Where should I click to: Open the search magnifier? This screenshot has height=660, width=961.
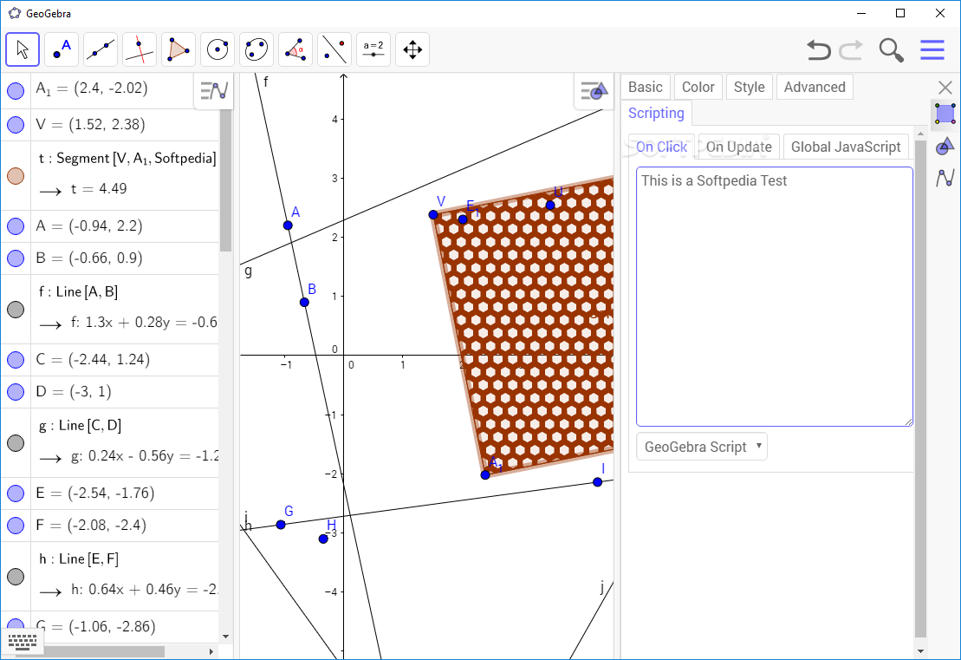pyautogui.click(x=891, y=49)
